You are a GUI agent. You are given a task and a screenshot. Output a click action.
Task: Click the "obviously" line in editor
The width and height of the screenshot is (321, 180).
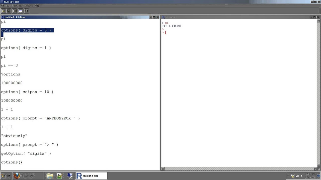pos(14,136)
